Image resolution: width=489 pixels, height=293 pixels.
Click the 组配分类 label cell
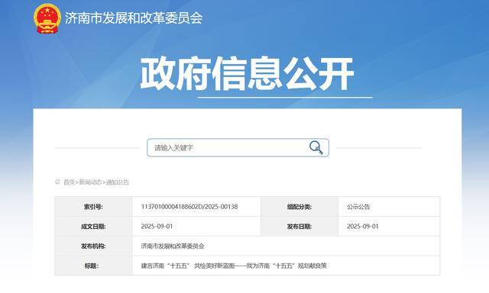click(300, 207)
